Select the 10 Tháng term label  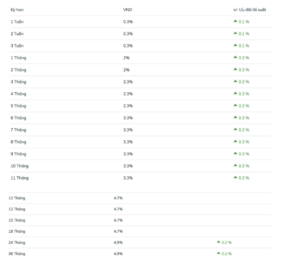(x=20, y=166)
